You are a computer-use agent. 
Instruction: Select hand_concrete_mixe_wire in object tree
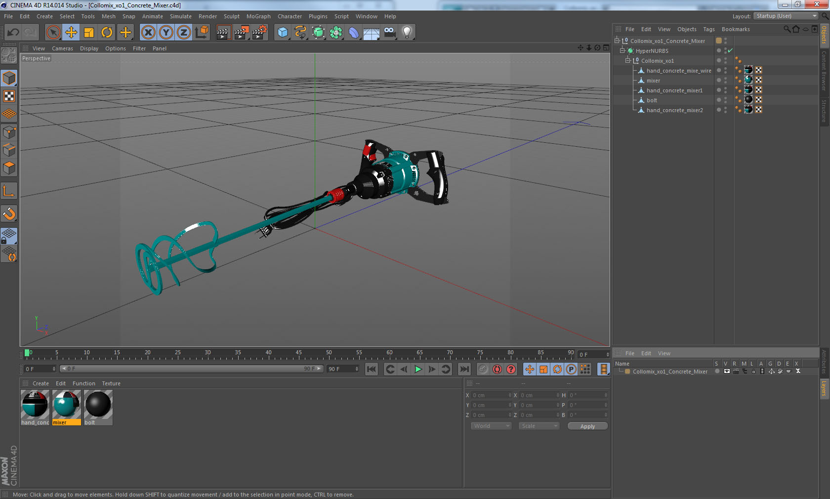pyautogui.click(x=678, y=71)
